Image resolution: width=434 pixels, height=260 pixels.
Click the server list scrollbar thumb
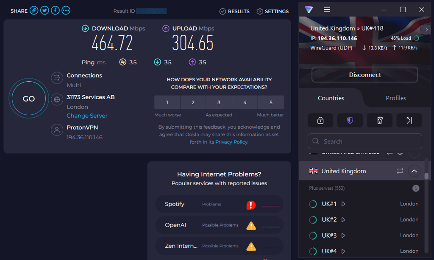coord(426,176)
